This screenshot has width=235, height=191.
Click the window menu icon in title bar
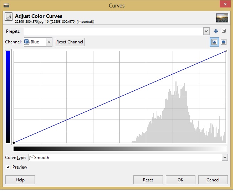(6, 5)
